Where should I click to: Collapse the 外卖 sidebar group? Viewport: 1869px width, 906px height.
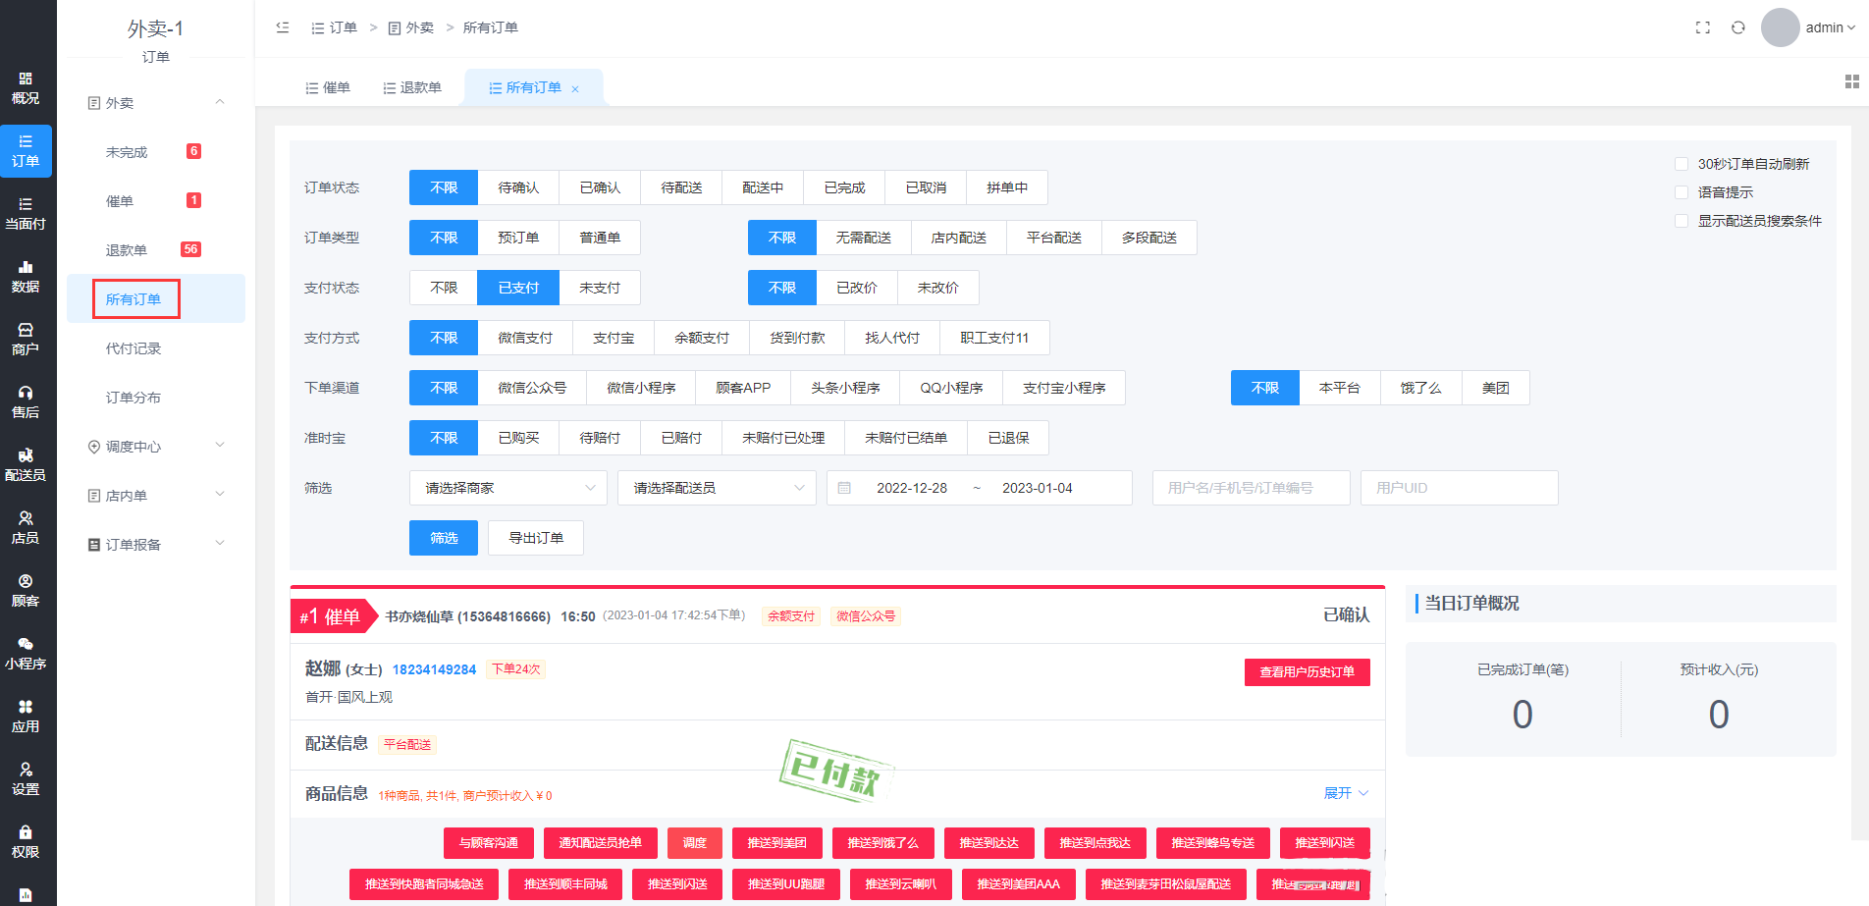pyautogui.click(x=156, y=103)
